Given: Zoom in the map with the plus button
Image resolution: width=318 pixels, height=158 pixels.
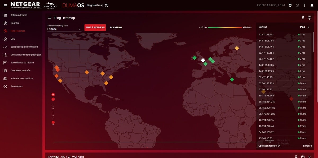Looking at the screenshot, I should [53, 95].
